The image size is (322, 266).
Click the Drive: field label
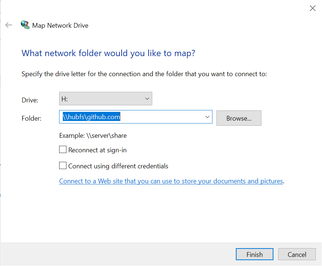coord(30,100)
